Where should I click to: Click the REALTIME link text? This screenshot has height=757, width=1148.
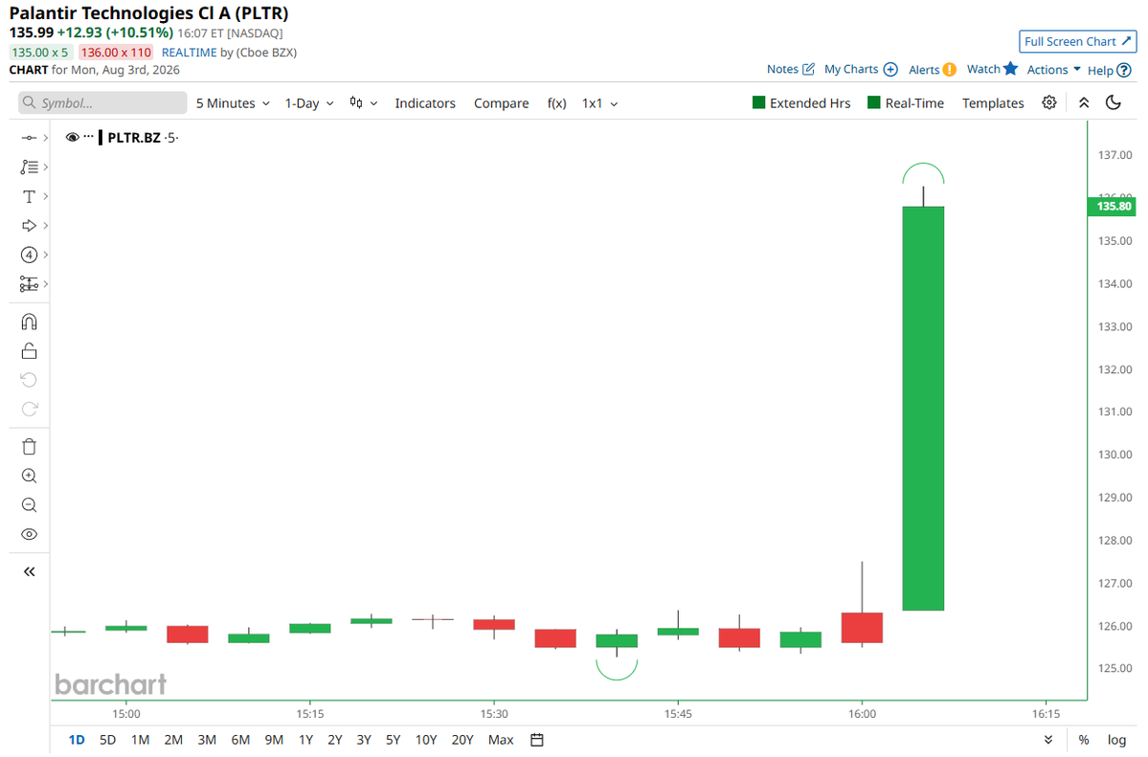click(189, 52)
